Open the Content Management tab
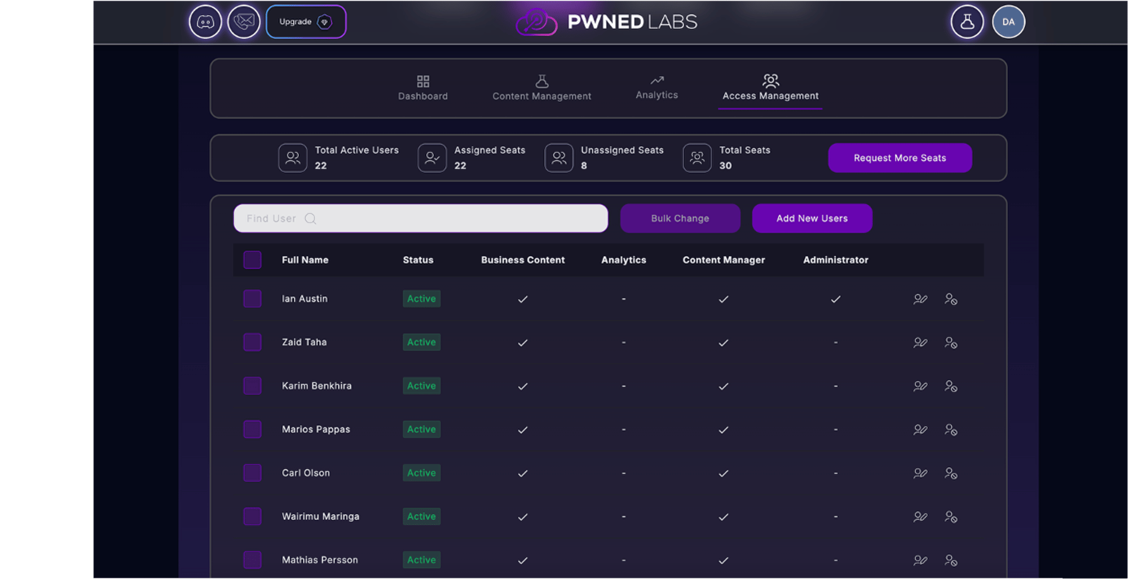 [x=541, y=88]
